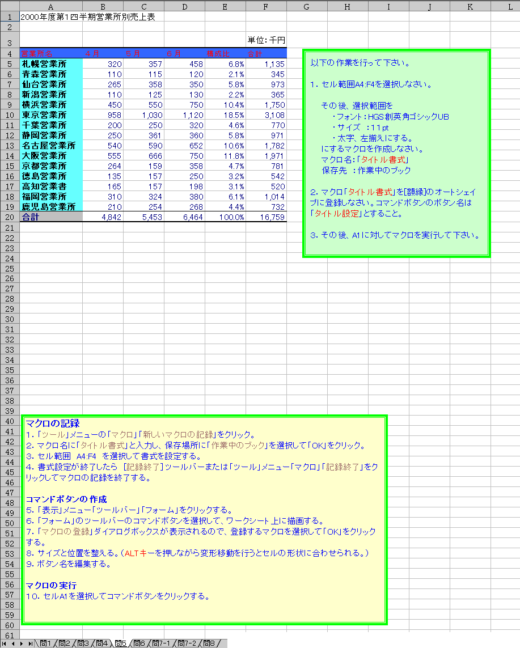Select the 合計 label cell in row 20

click(51, 217)
